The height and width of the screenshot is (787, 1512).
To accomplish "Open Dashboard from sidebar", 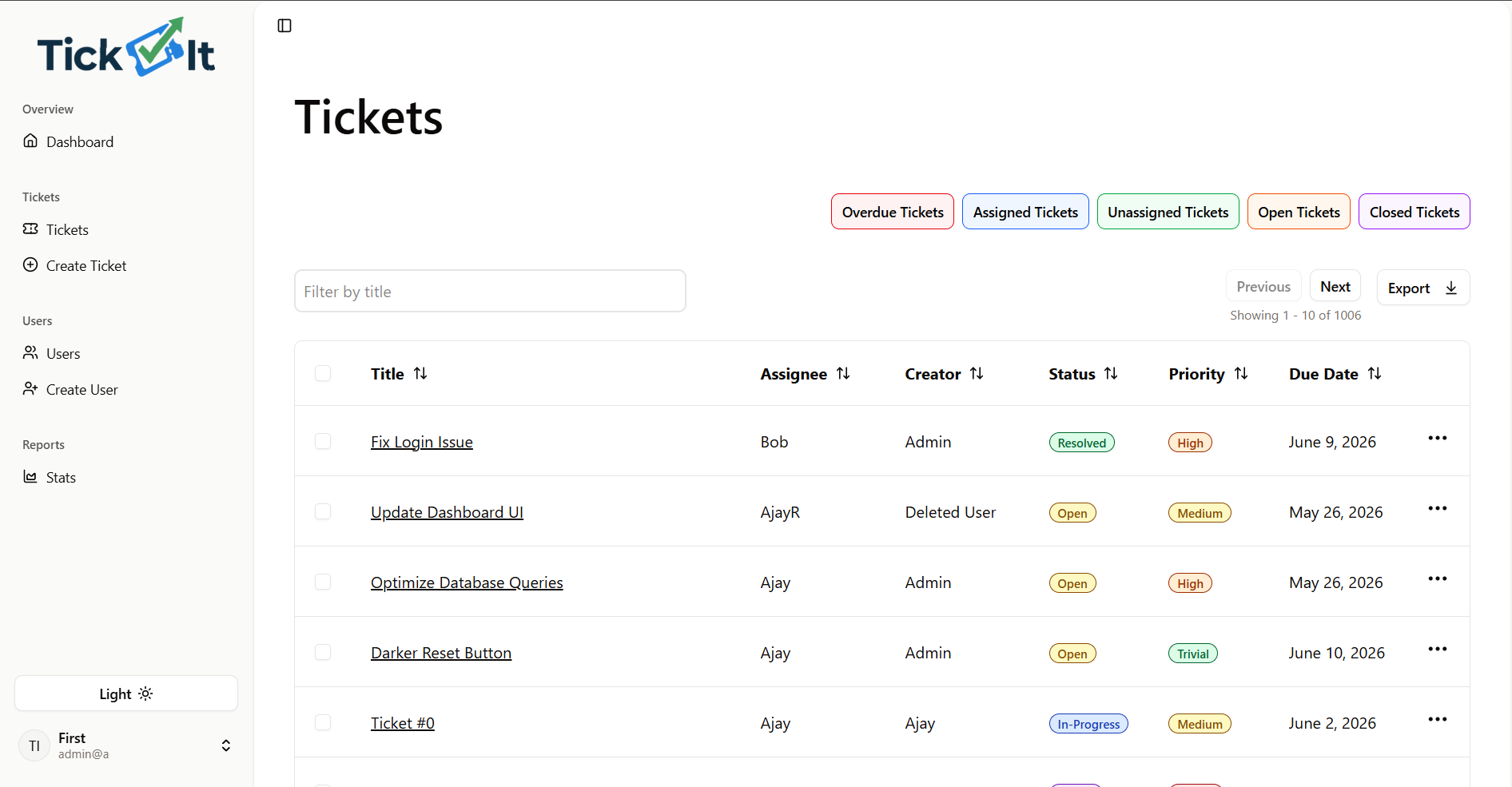I will click(69, 141).
